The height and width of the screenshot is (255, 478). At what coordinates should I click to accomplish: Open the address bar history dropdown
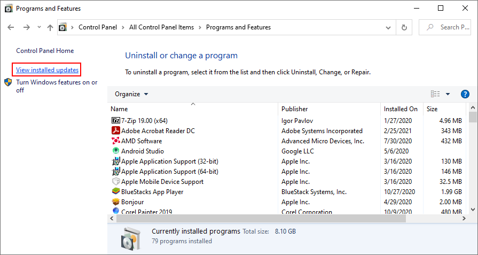tap(389, 27)
